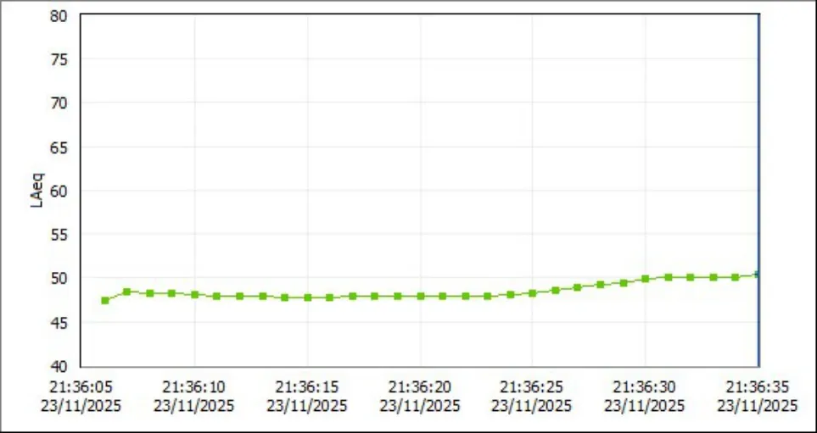Click the blue vertical cursor line at 21:36:35

758,191
